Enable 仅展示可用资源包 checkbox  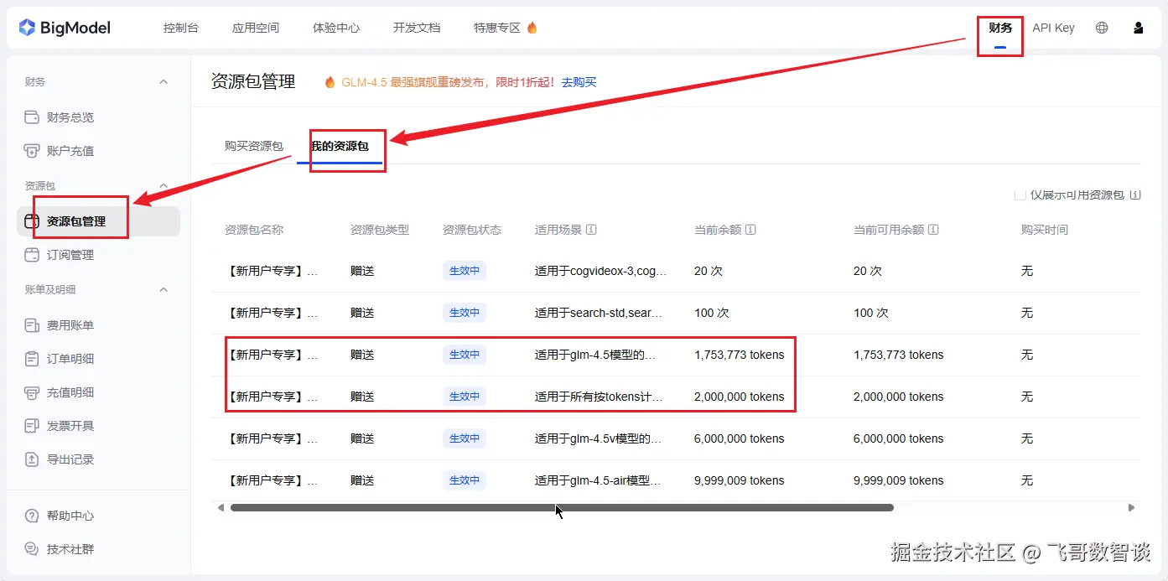pyautogui.click(x=1020, y=195)
